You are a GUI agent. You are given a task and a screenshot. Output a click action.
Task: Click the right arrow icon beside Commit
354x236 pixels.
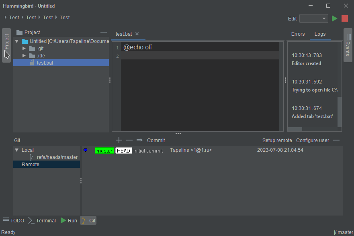point(139,140)
